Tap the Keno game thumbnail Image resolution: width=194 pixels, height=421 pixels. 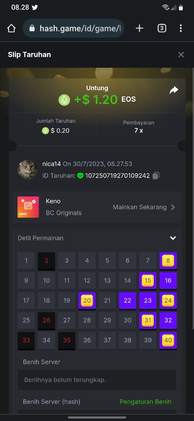point(28,207)
